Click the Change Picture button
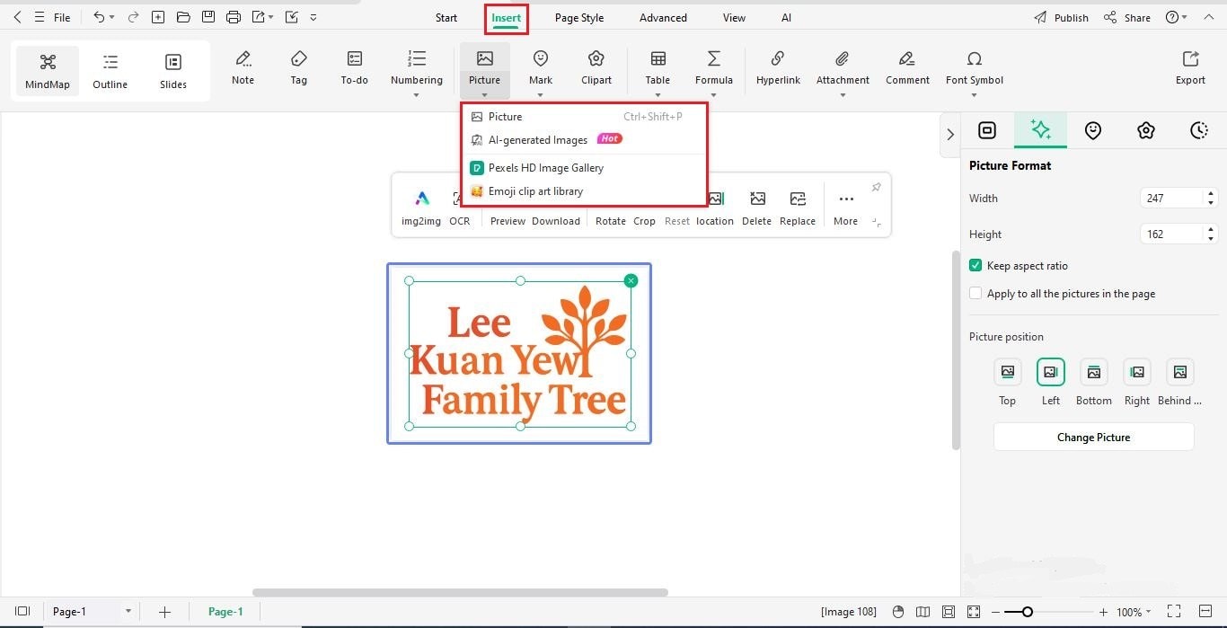1227x628 pixels. [1093, 438]
